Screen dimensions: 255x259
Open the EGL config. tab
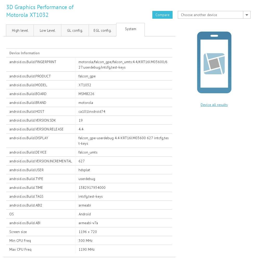(102, 30)
